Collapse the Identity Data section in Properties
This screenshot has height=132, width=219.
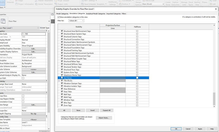[46, 116]
